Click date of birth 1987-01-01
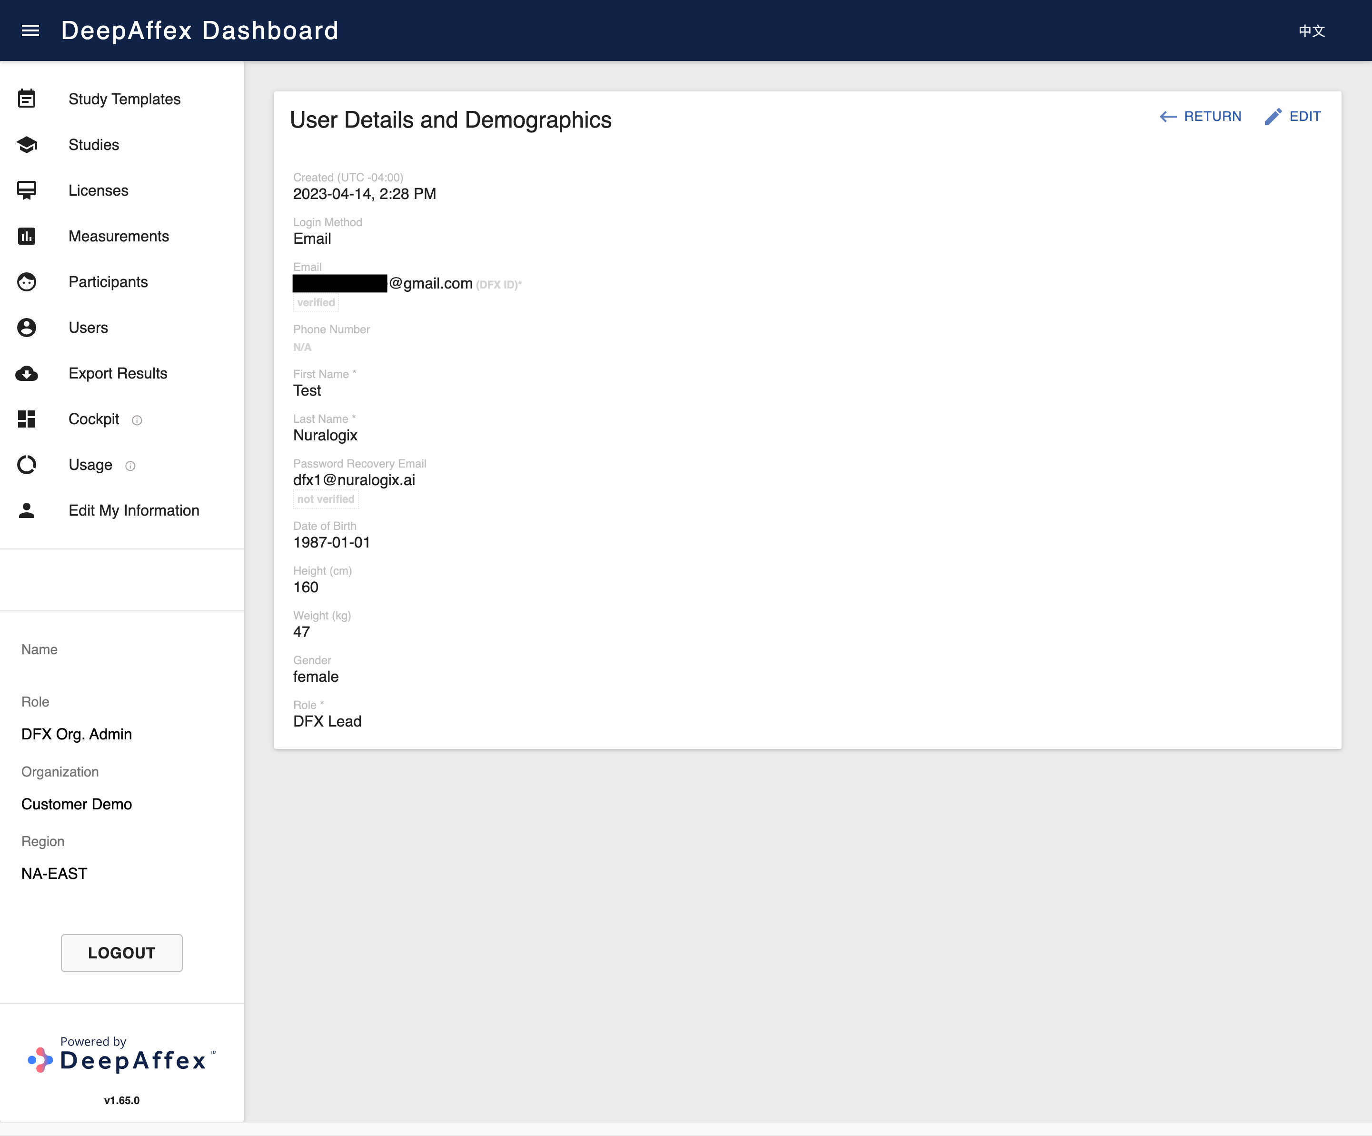The width and height of the screenshot is (1372, 1136). click(332, 543)
